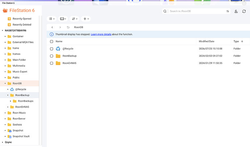Open the background tasks icon

pos(236,11)
